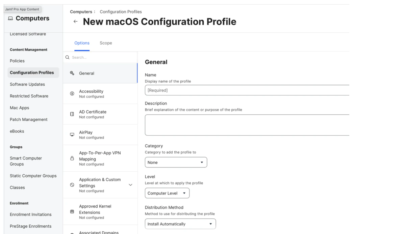Open the Install Automatically dropdown
The width and height of the screenshot is (402, 234).
click(180, 224)
